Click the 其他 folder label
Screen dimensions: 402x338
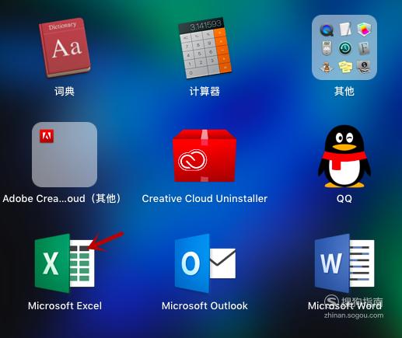[344, 91]
